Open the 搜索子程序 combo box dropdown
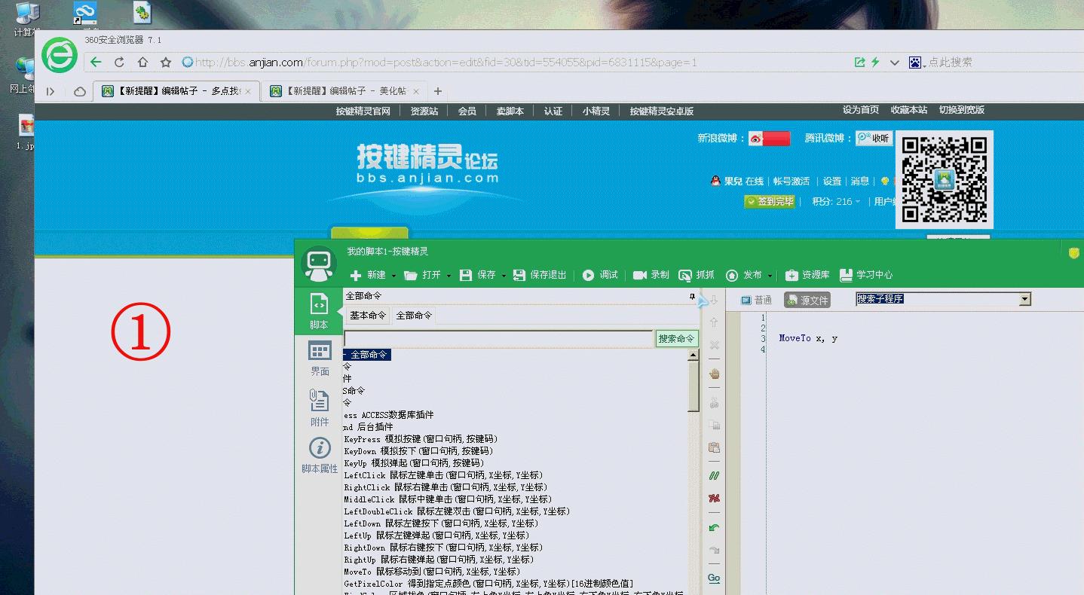1084x595 pixels. (1025, 298)
